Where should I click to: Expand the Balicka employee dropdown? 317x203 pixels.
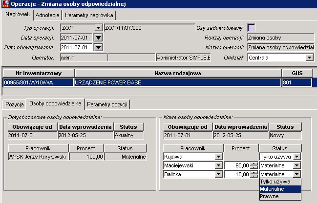(218, 174)
